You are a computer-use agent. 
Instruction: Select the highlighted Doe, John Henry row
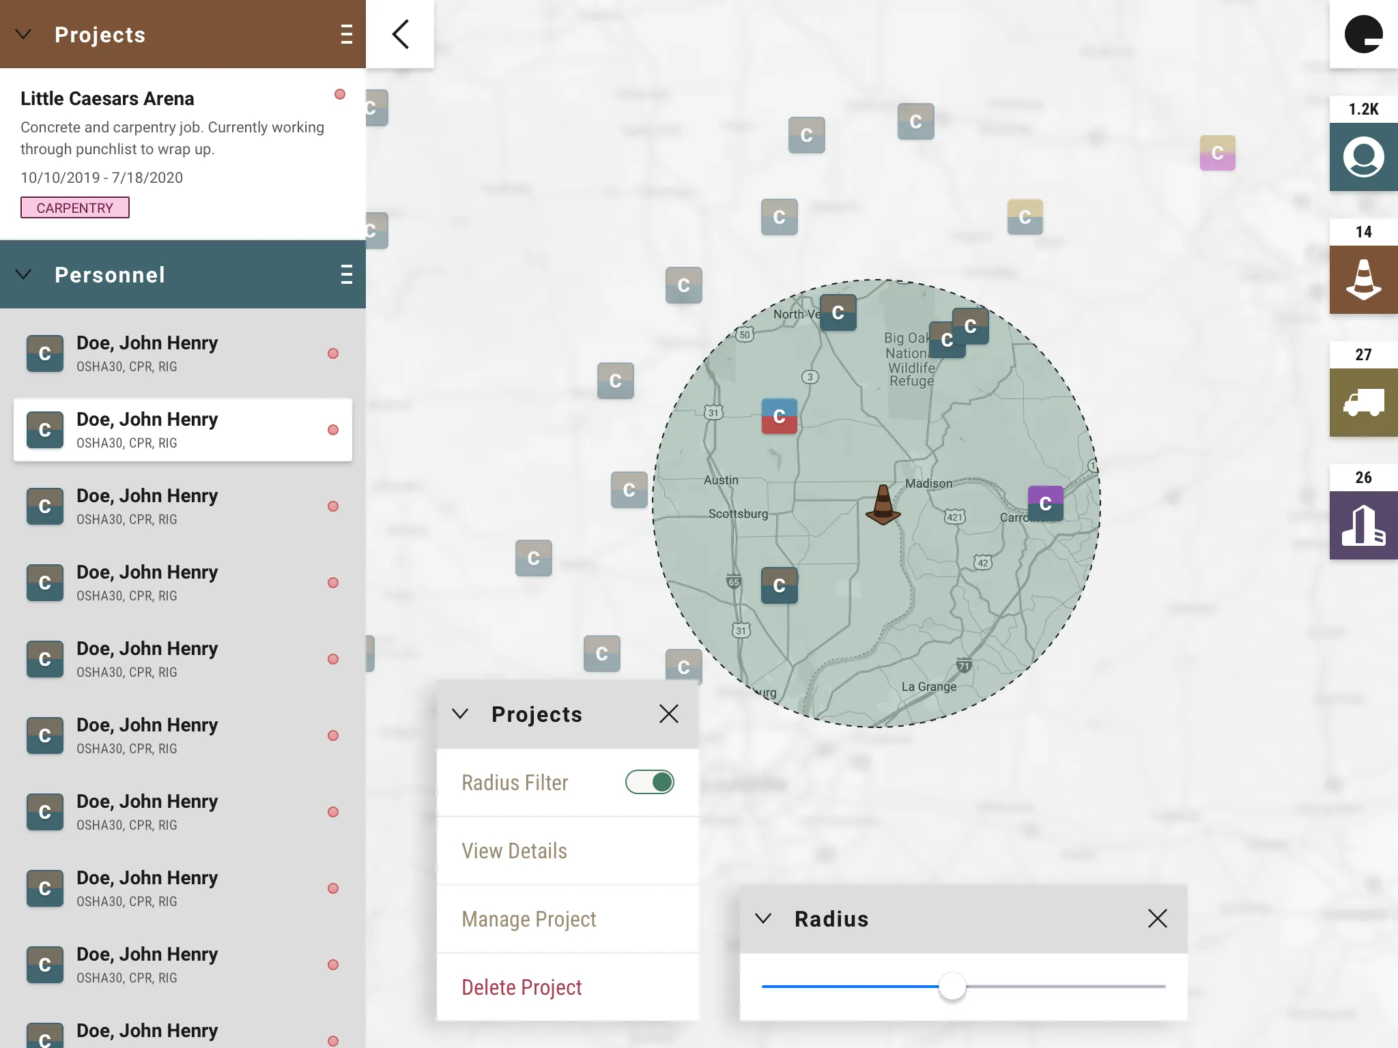(x=183, y=430)
